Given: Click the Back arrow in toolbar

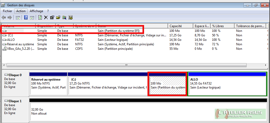Looking at the screenshot, I should click(x=4, y=18).
